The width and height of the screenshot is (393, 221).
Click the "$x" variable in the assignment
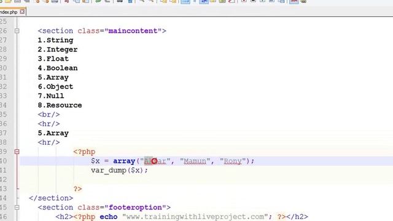[x=95, y=161]
